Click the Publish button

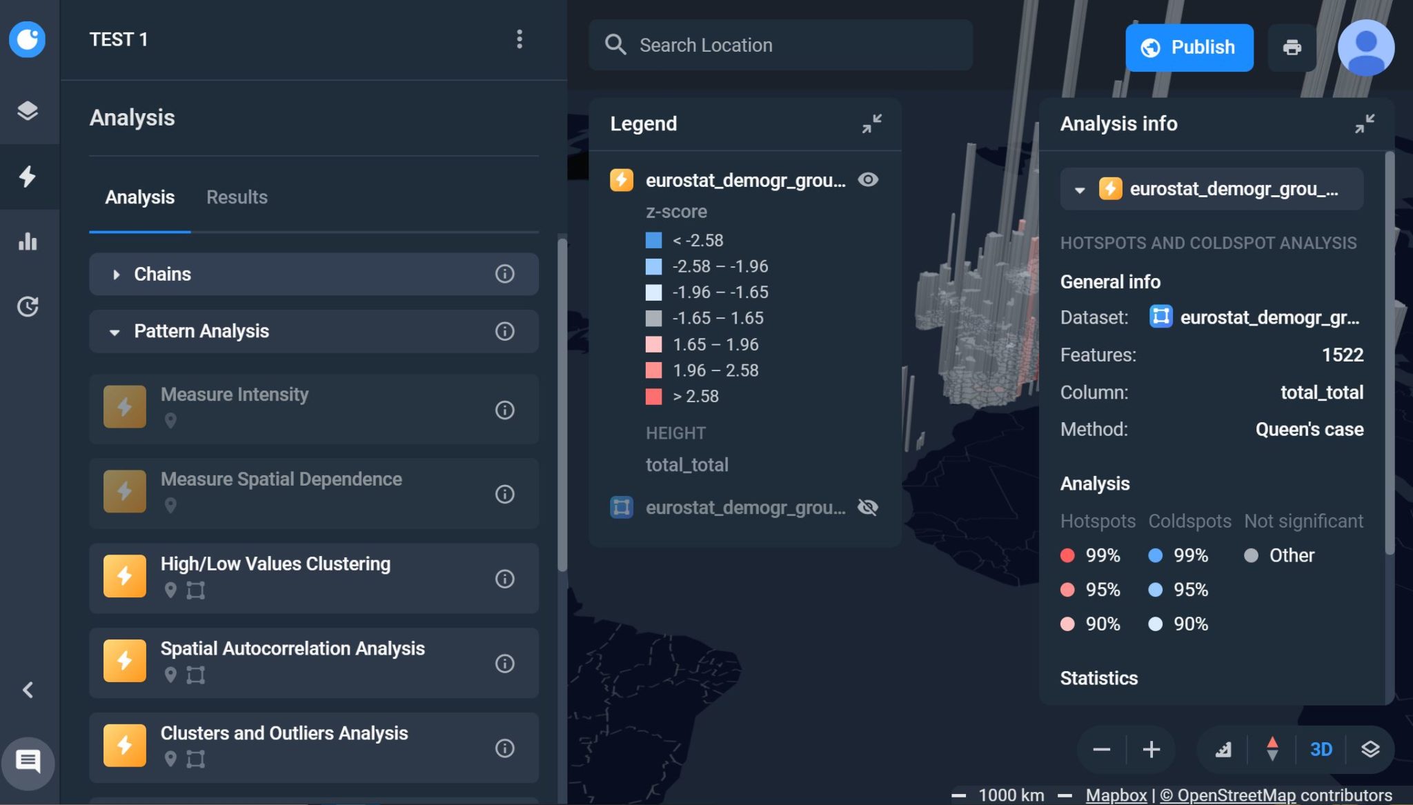1189,48
